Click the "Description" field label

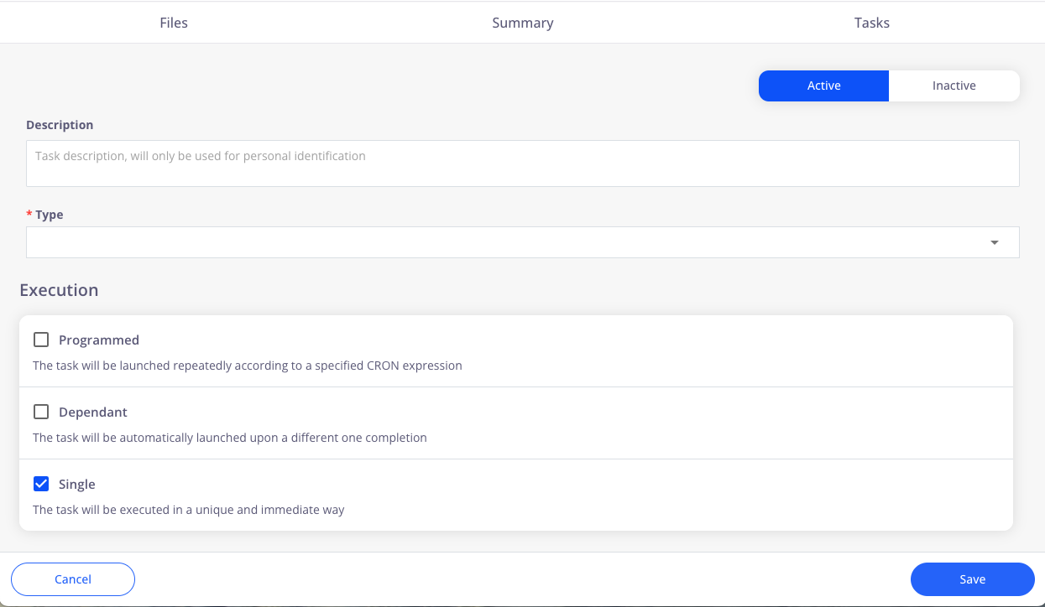[x=60, y=125]
